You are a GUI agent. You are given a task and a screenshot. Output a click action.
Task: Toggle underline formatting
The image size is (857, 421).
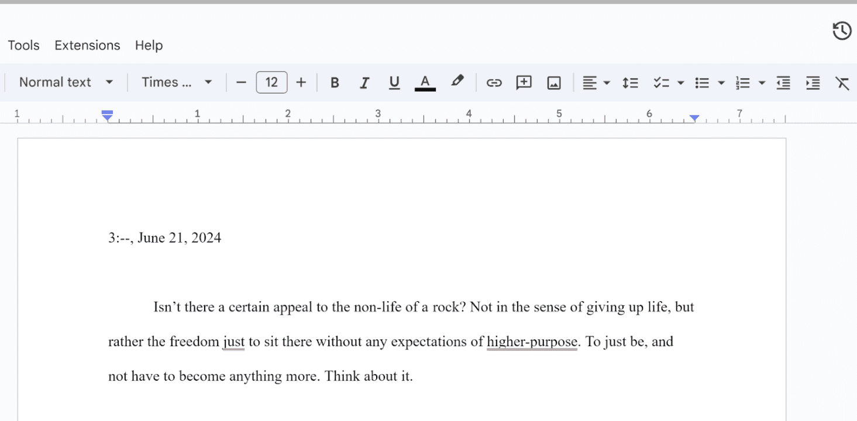(x=394, y=82)
